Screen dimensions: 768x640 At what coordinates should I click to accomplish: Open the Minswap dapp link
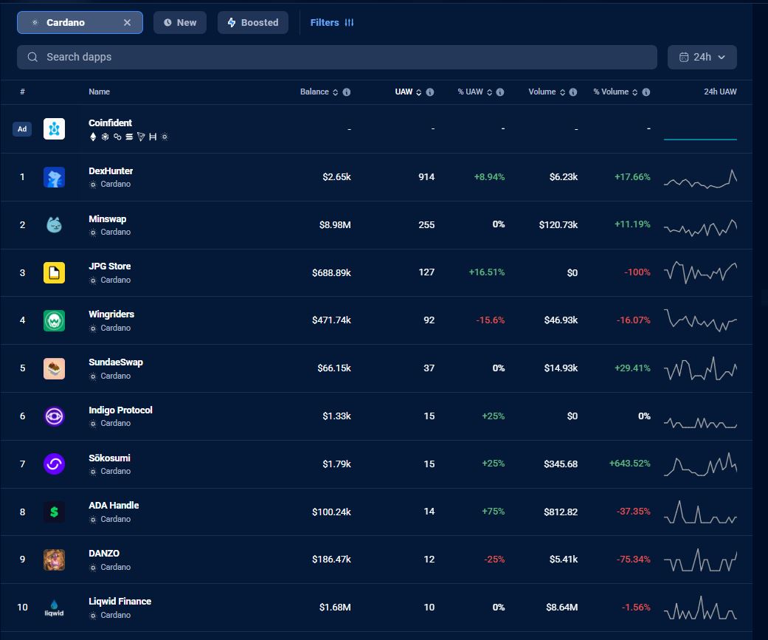point(107,219)
